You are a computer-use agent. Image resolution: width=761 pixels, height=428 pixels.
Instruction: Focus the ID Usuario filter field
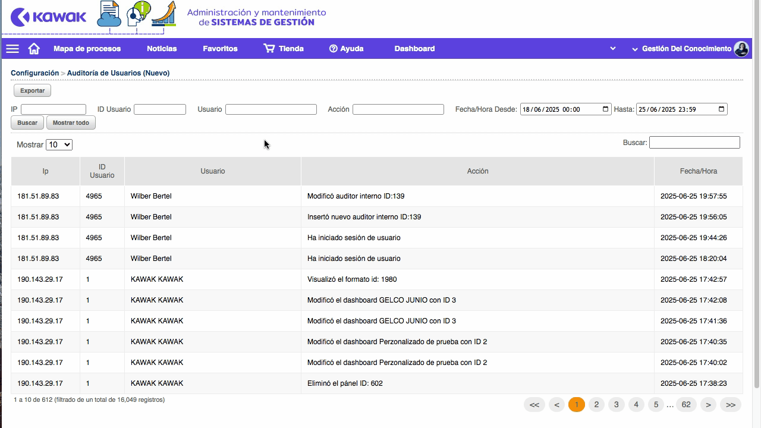tap(160, 109)
